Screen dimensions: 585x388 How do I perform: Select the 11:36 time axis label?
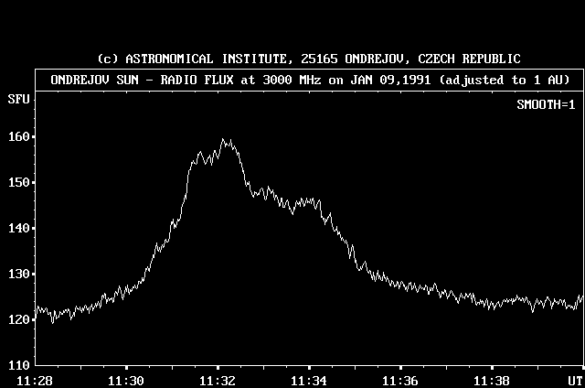400,380
